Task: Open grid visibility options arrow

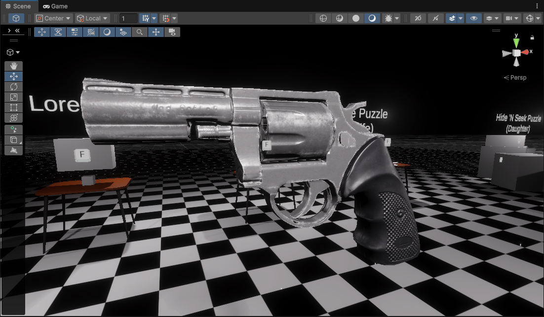Action: tap(154, 18)
